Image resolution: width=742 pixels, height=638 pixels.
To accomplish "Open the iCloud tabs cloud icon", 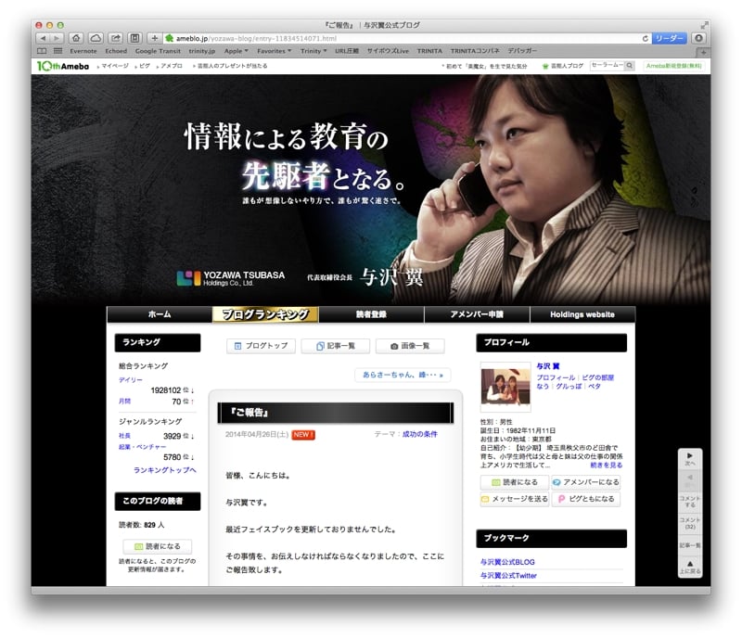I will tap(96, 38).
